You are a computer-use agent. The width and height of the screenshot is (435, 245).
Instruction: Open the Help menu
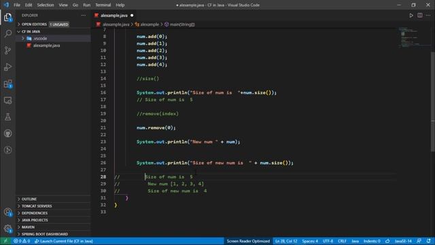pos(120,5)
